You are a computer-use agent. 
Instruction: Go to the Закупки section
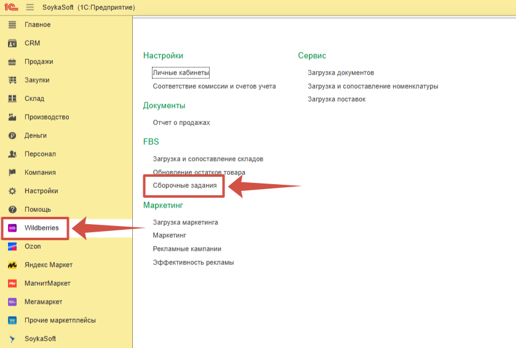(37, 80)
